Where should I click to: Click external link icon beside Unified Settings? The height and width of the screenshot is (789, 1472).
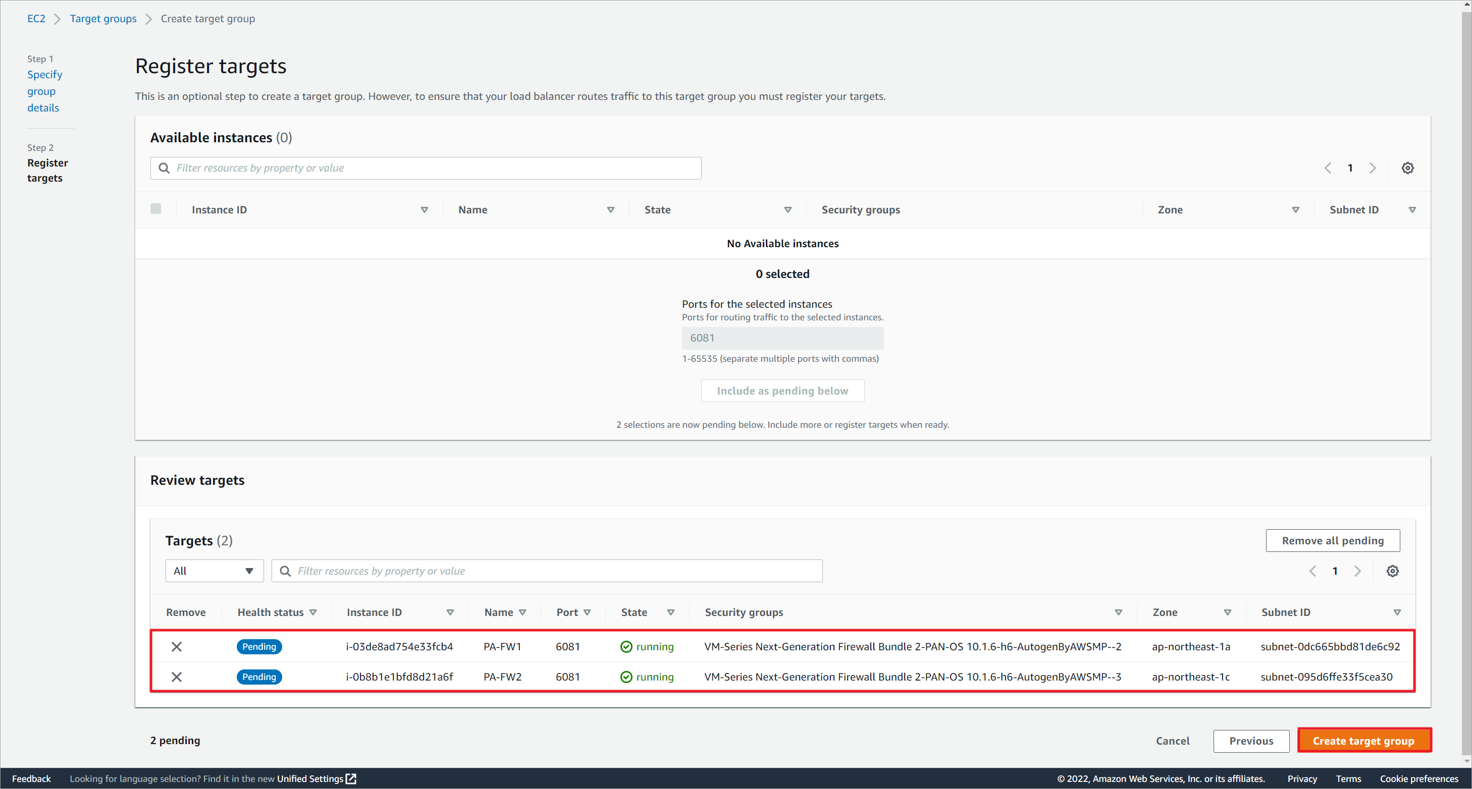(351, 779)
